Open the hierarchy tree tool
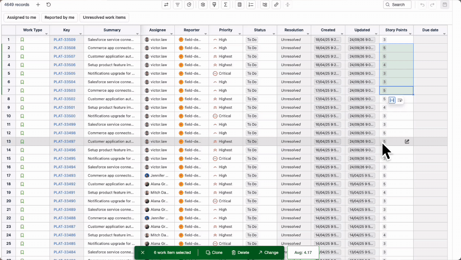Viewport: 461px width, 260px height. 265,5
